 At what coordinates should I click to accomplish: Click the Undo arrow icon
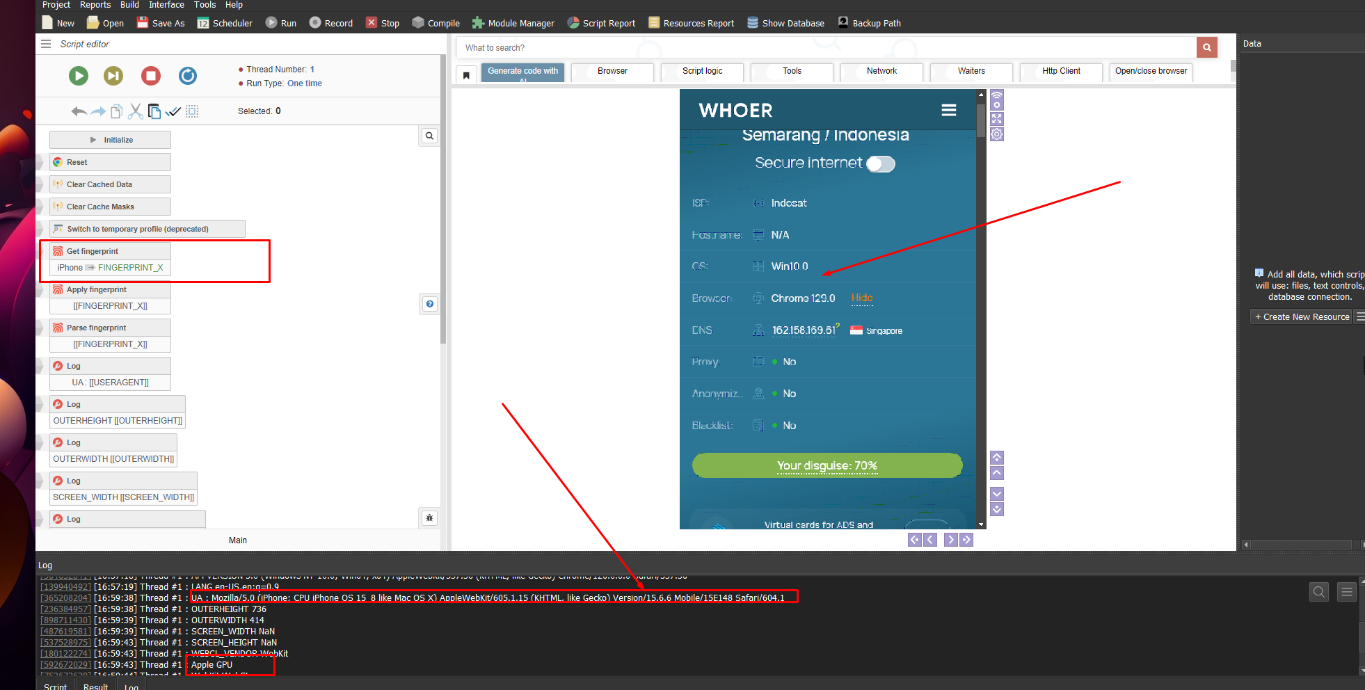(x=79, y=111)
